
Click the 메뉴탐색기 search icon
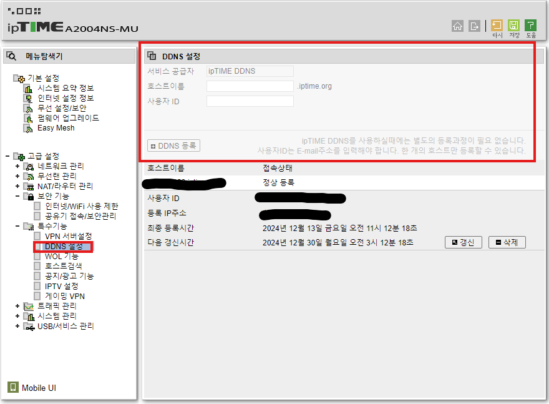tap(12, 56)
